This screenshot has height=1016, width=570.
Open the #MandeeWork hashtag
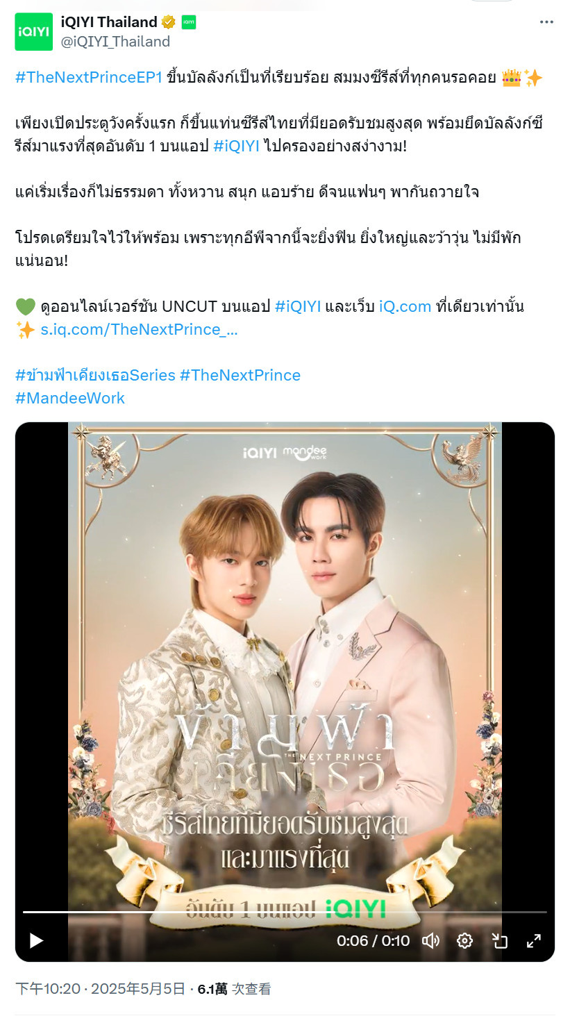tap(70, 398)
